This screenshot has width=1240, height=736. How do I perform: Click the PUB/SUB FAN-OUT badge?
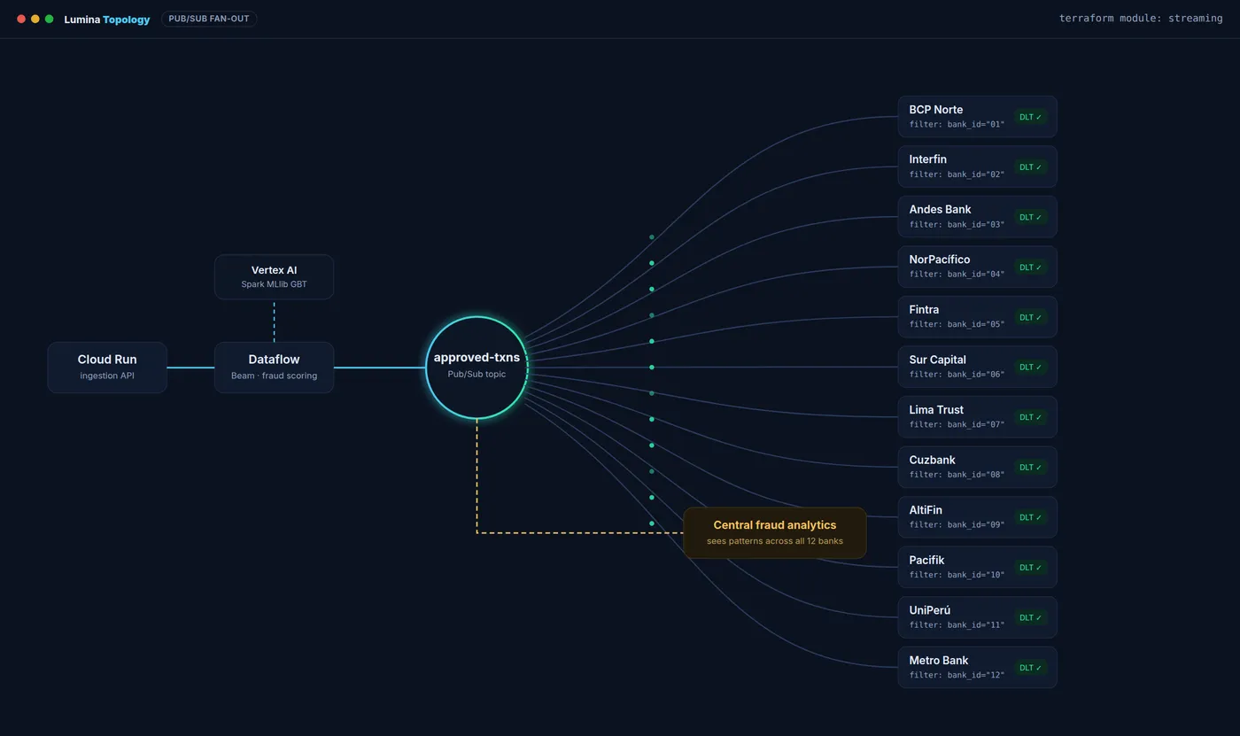pos(209,19)
